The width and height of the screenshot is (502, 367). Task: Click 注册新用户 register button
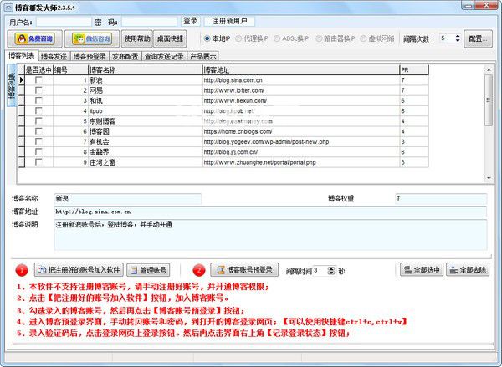click(229, 21)
